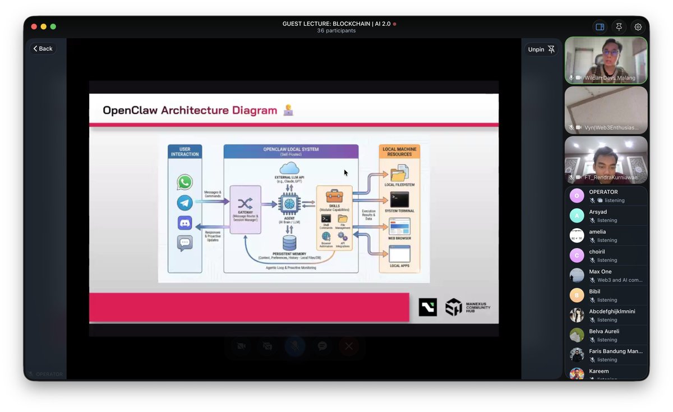The height and width of the screenshot is (412, 673).
Task: Click the OPERATOR purple avatar
Action: [x=577, y=196]
